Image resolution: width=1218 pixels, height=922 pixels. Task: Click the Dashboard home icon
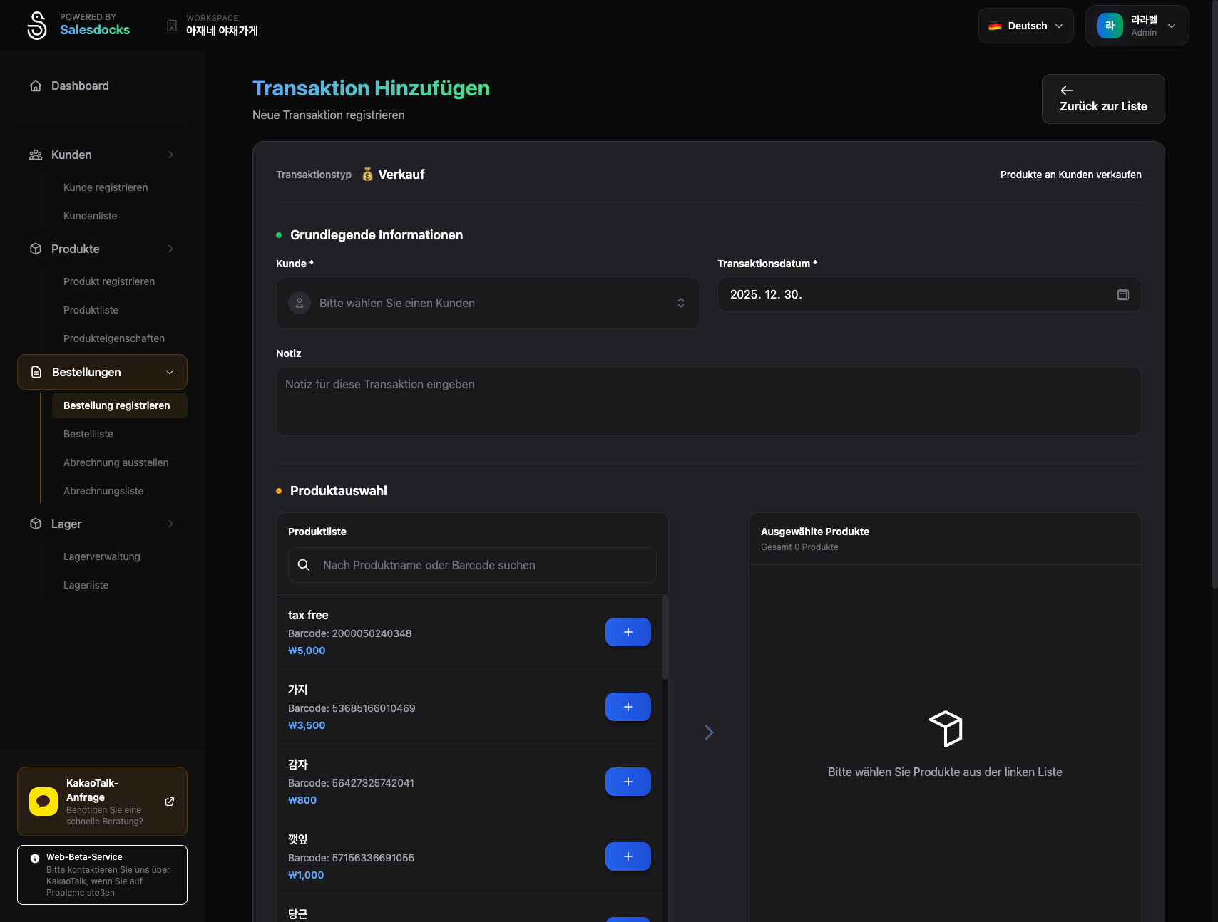click(36, 86)
